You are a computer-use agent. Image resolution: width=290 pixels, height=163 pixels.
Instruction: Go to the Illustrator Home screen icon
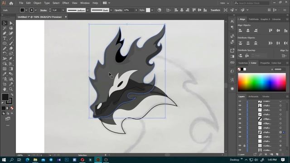11,3
